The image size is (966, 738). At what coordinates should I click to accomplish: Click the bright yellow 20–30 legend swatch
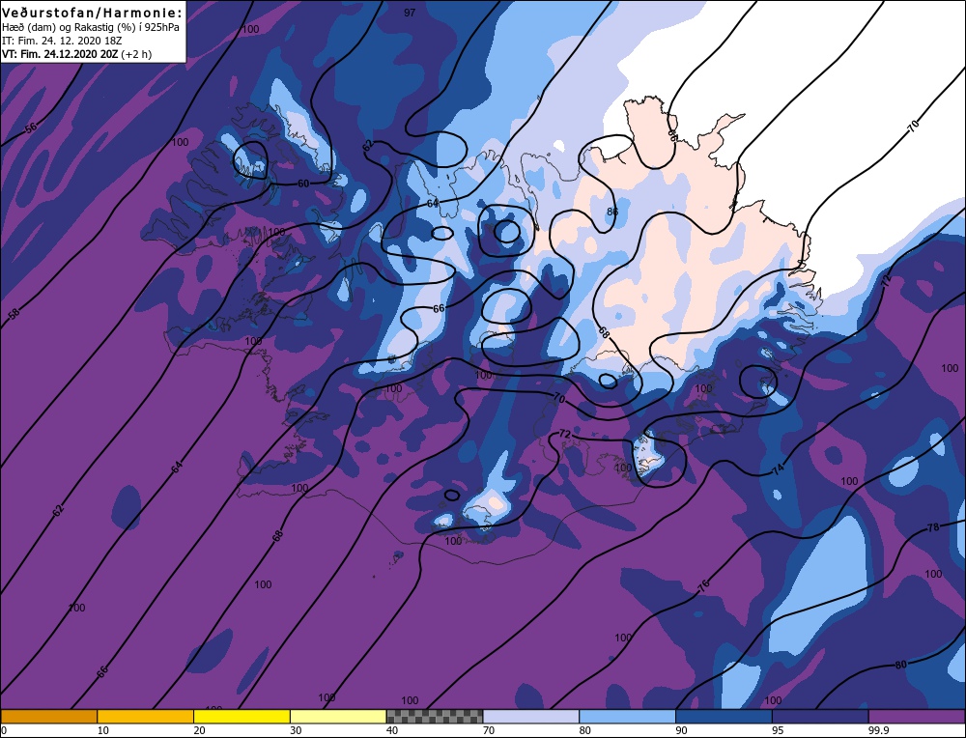241,717
